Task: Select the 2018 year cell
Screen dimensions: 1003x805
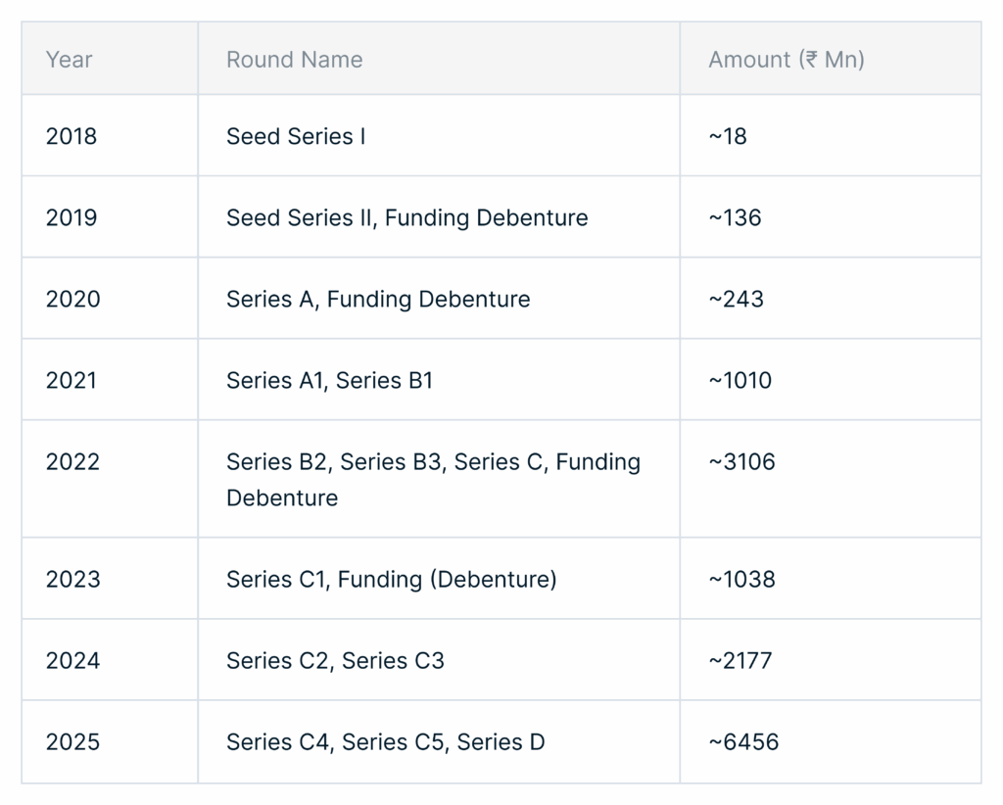Action: [x=110, y=135]
